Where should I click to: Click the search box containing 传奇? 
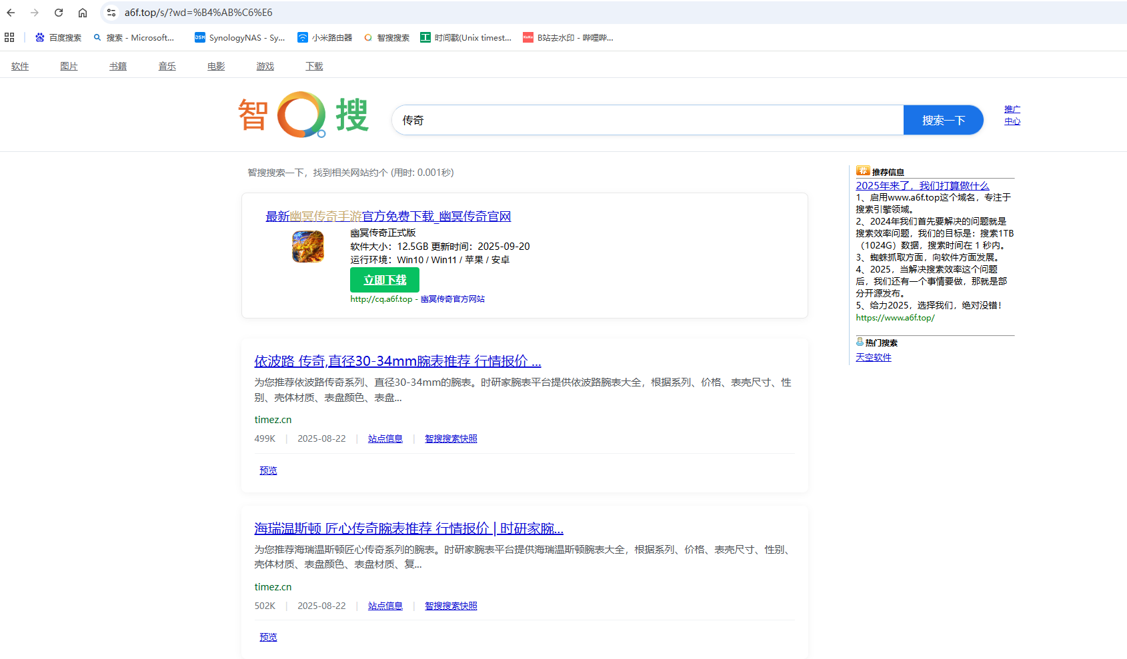click(648, 120)
